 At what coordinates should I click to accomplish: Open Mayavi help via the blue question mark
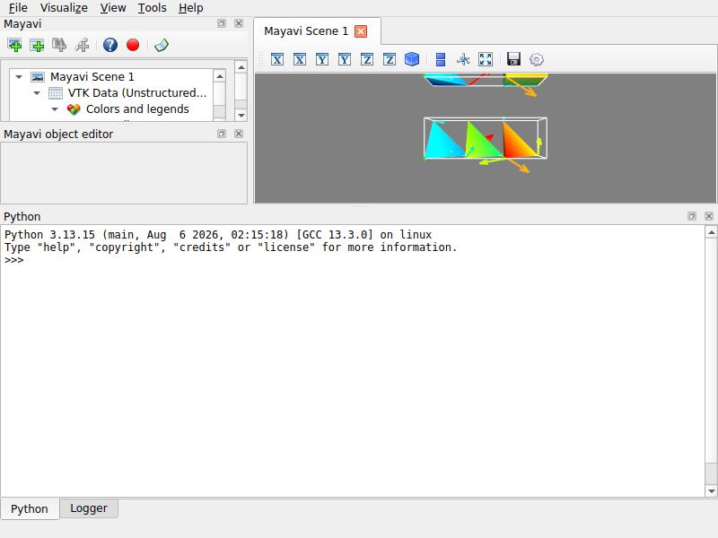109,45
